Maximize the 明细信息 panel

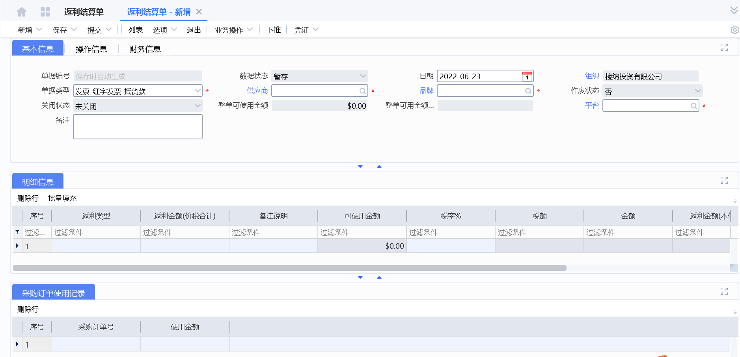tap(724, 180)
